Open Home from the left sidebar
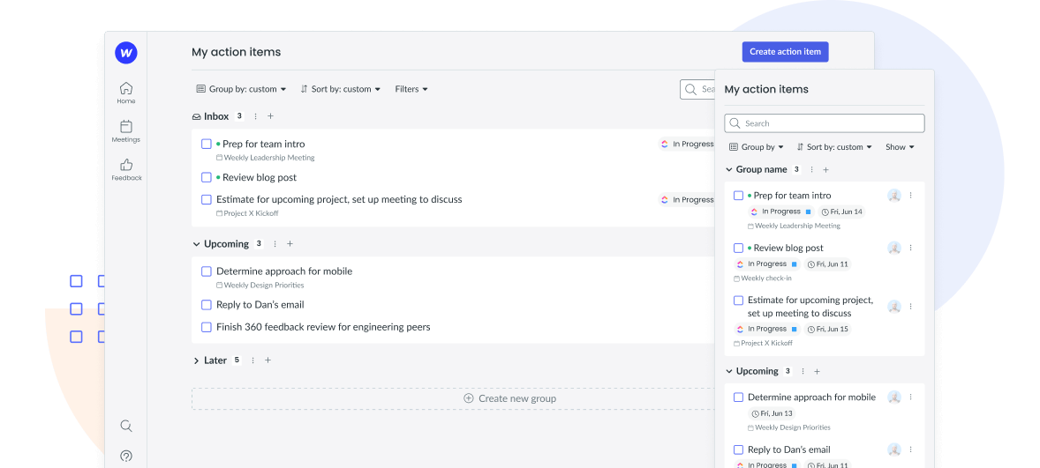 tap(126, 92)
